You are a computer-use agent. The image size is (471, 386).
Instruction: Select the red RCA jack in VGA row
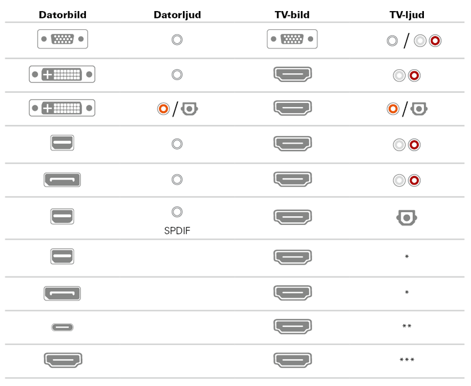[x=435, y=40]
